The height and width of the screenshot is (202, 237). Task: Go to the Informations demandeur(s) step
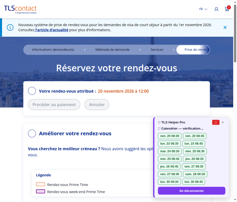53,50
